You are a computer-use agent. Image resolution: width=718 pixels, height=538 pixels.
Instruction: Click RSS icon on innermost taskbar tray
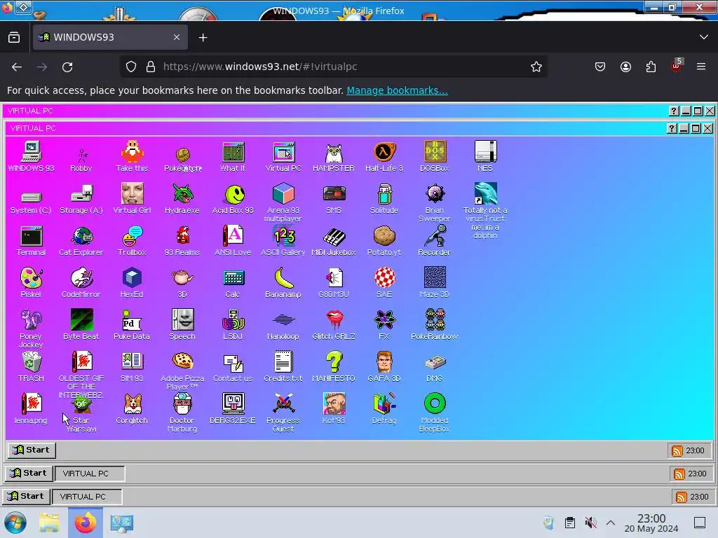point(677,450)
